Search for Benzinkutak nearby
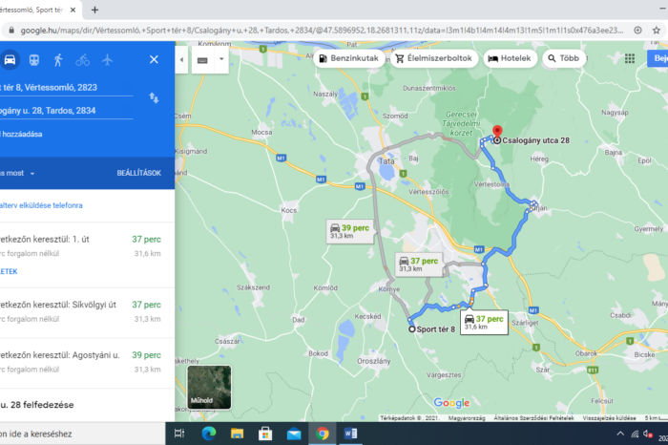This screenshot has height=445, width=668. (349, 58)
